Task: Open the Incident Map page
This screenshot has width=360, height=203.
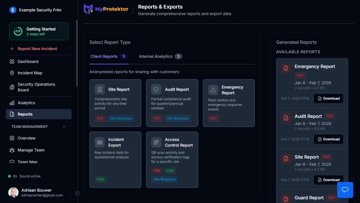Action: [x=30, y=73]
